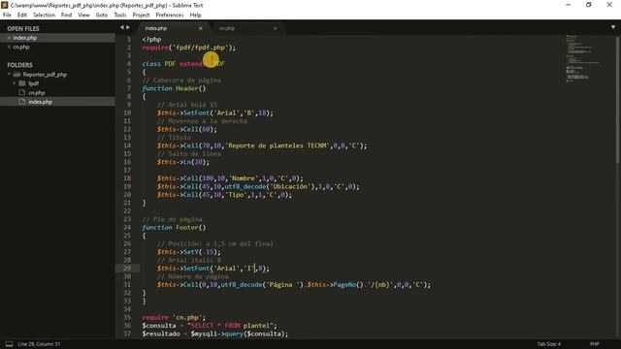The image size is (621, 349).
Task: Collapse the Reportes_pdf_php folder
Action: click(9, 74)
